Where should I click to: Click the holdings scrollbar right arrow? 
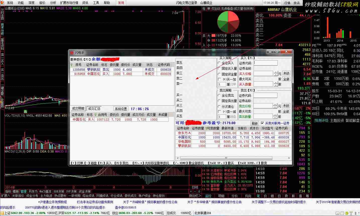coord(289,158)
